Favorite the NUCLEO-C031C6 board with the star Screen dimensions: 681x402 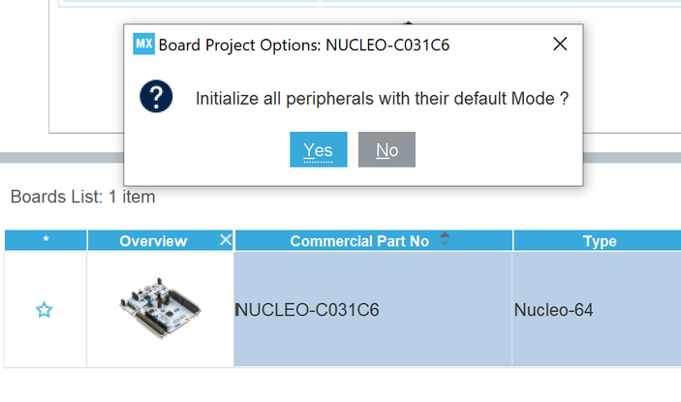click(45, 310)
